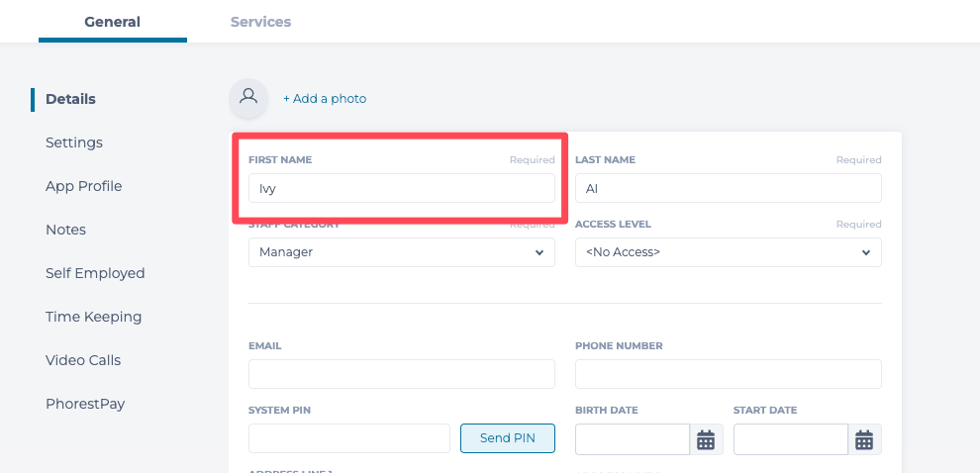Open the Settings sidebar section
The height and width of the screenshot is (473, 980).
[74, 142]
